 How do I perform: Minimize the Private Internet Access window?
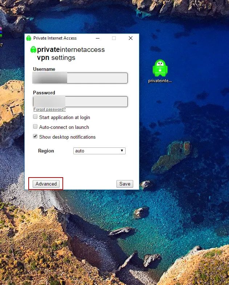click(x=98, y=38)
